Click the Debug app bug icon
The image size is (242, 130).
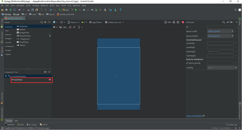tap(84, 10)
